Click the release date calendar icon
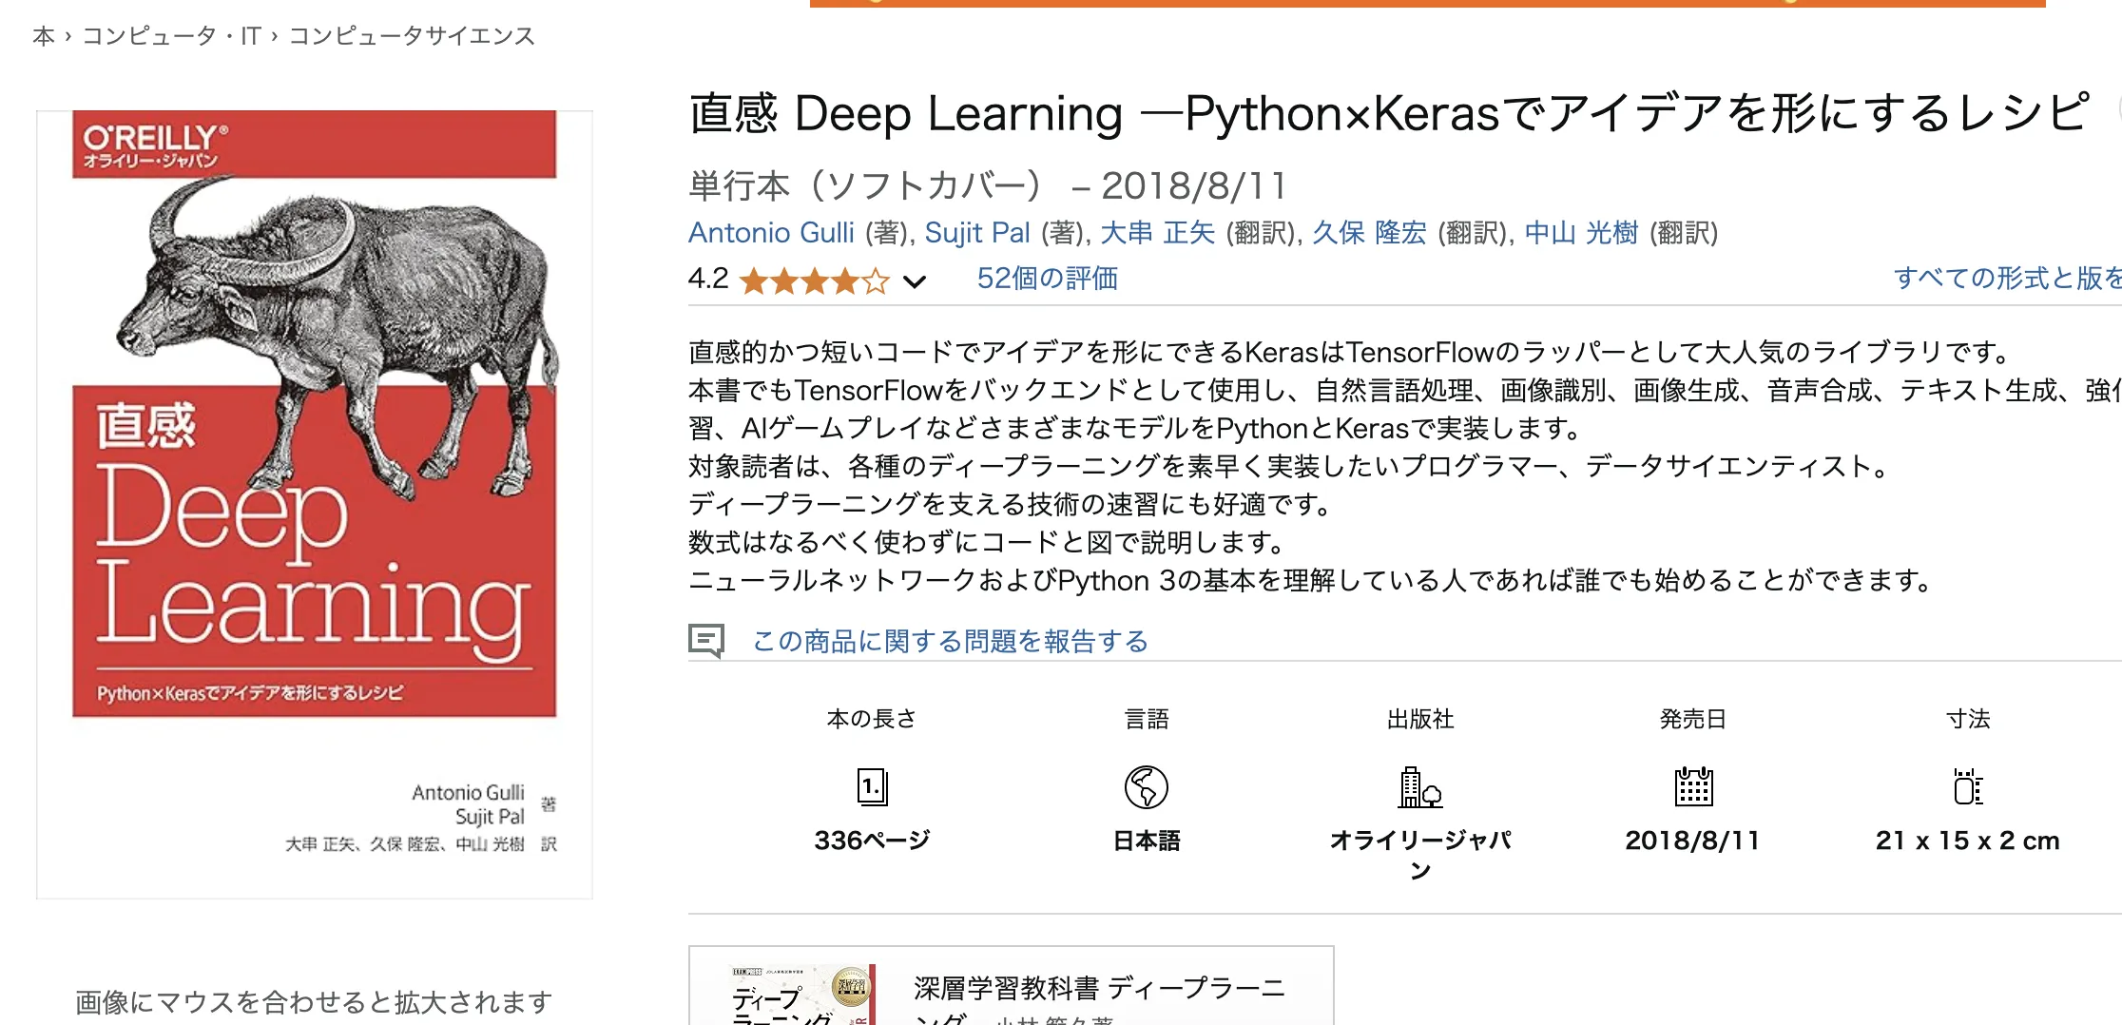This screenshot has height=1025, width=2122. (x=1692, y=787)
